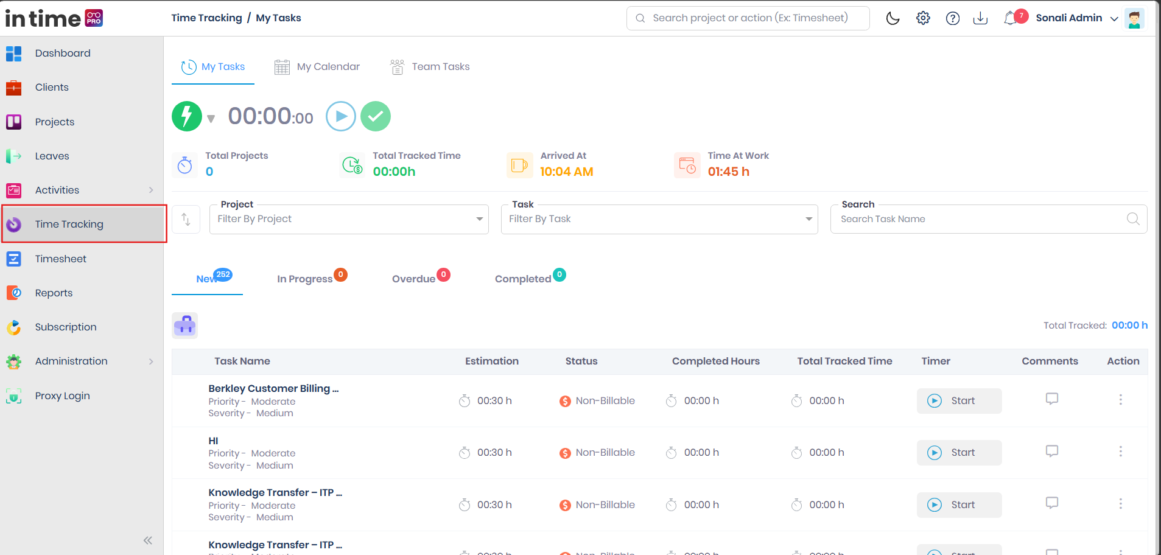Open comments for first Knowledge Transfer task

click(1052, 503)
